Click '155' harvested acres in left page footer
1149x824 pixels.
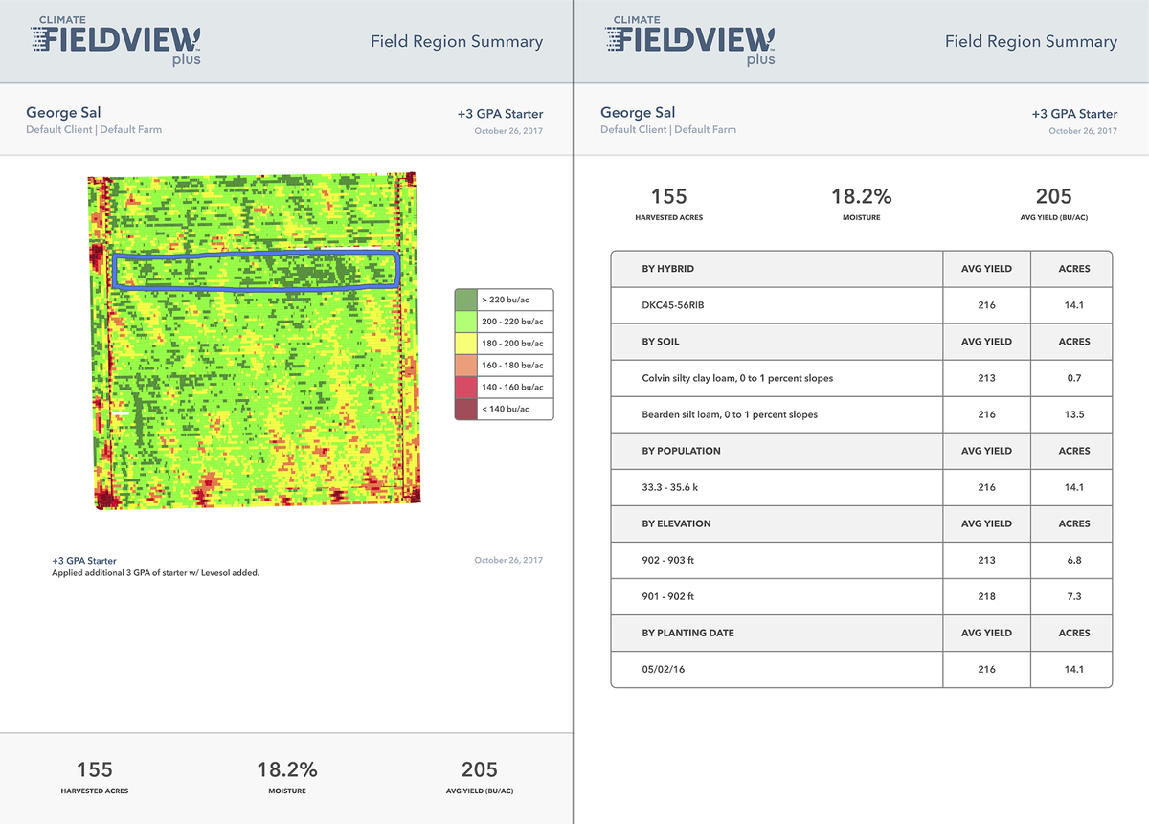pyautogui.click(x=95, y=769)
